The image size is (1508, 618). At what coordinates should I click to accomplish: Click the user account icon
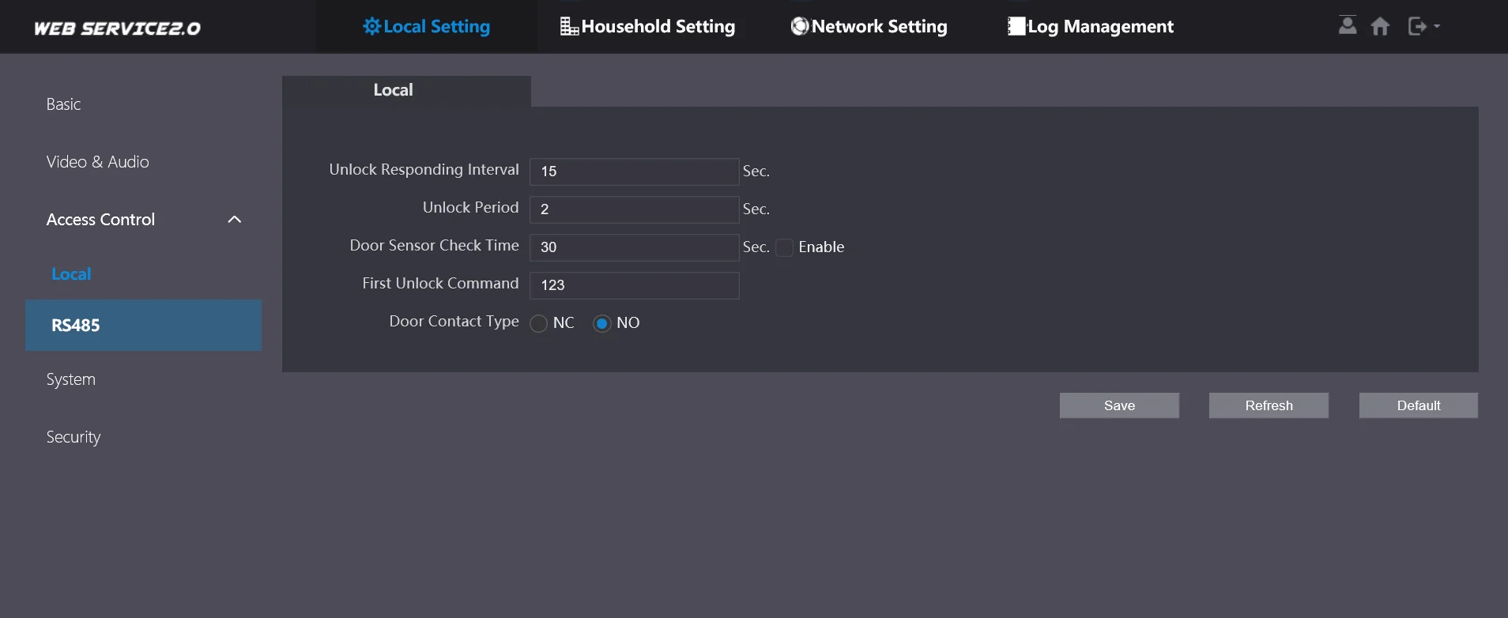(1348, 25)
